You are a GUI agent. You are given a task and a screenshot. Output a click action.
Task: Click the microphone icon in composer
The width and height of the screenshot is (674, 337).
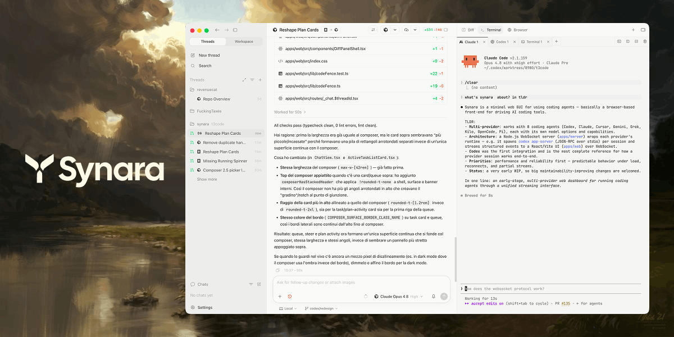coord(433,296)
